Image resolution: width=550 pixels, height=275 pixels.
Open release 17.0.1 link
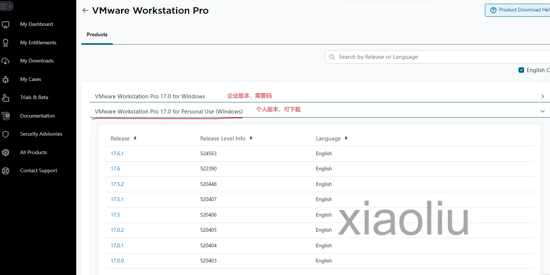click(x=117, y=246)
